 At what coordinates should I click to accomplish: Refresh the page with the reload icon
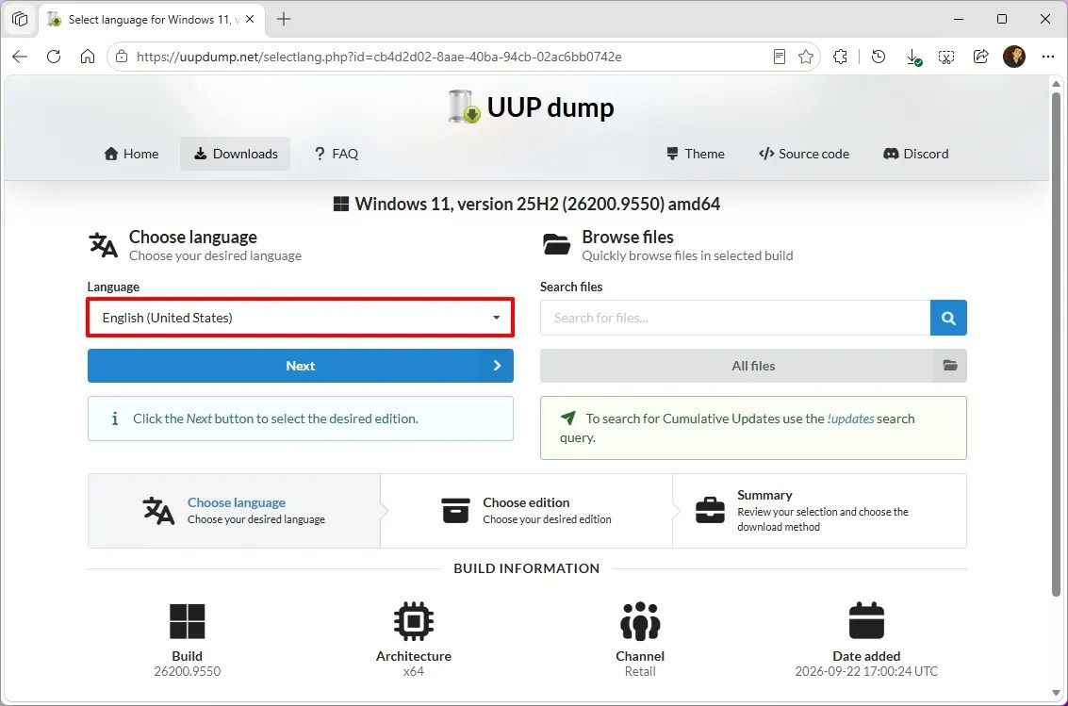54,57
